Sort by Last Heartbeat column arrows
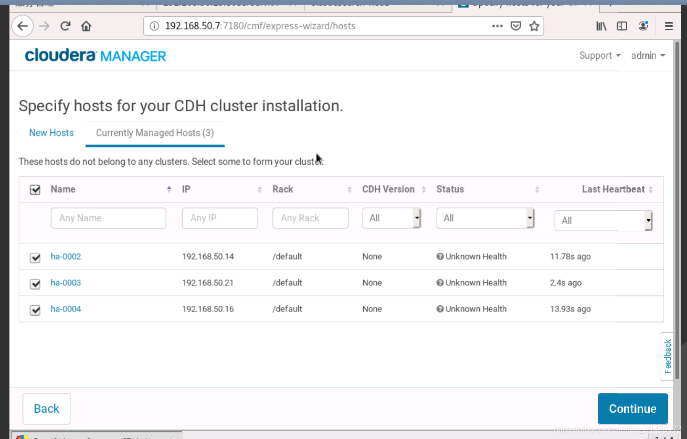This screenshot has width=687, height=439. [x=651, y=189]
